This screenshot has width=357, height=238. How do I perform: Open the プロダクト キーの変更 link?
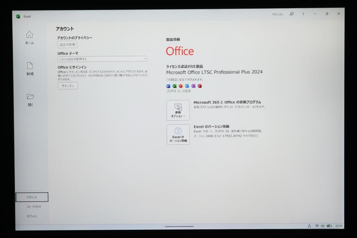178,91
